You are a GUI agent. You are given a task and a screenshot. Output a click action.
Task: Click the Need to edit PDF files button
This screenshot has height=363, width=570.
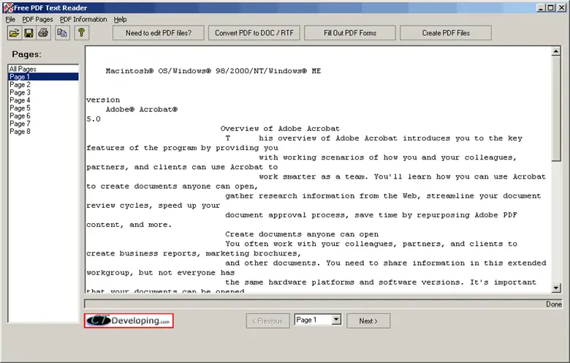[x=159, y=33]
